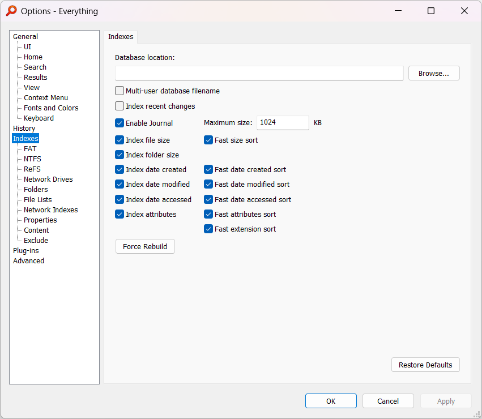Click the Browse... button
Image resolution: width=482 pixels, height=419 pixels.
tap(434, 73)
